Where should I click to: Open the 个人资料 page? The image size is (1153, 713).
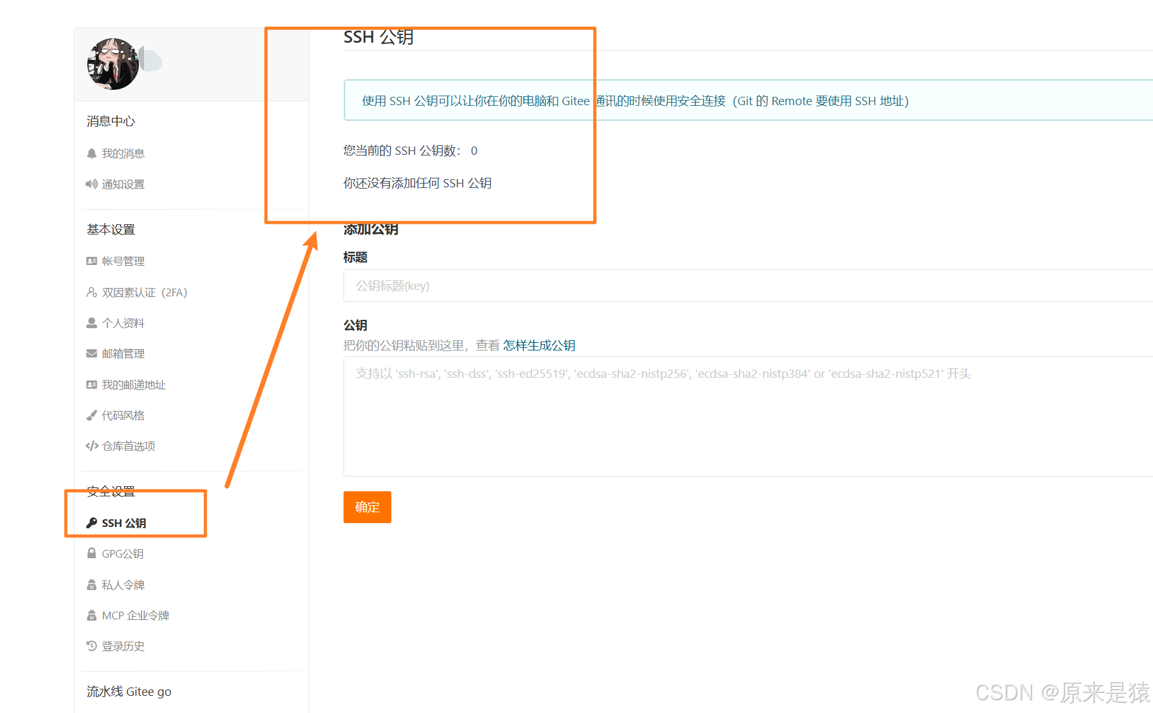point(123,323)
